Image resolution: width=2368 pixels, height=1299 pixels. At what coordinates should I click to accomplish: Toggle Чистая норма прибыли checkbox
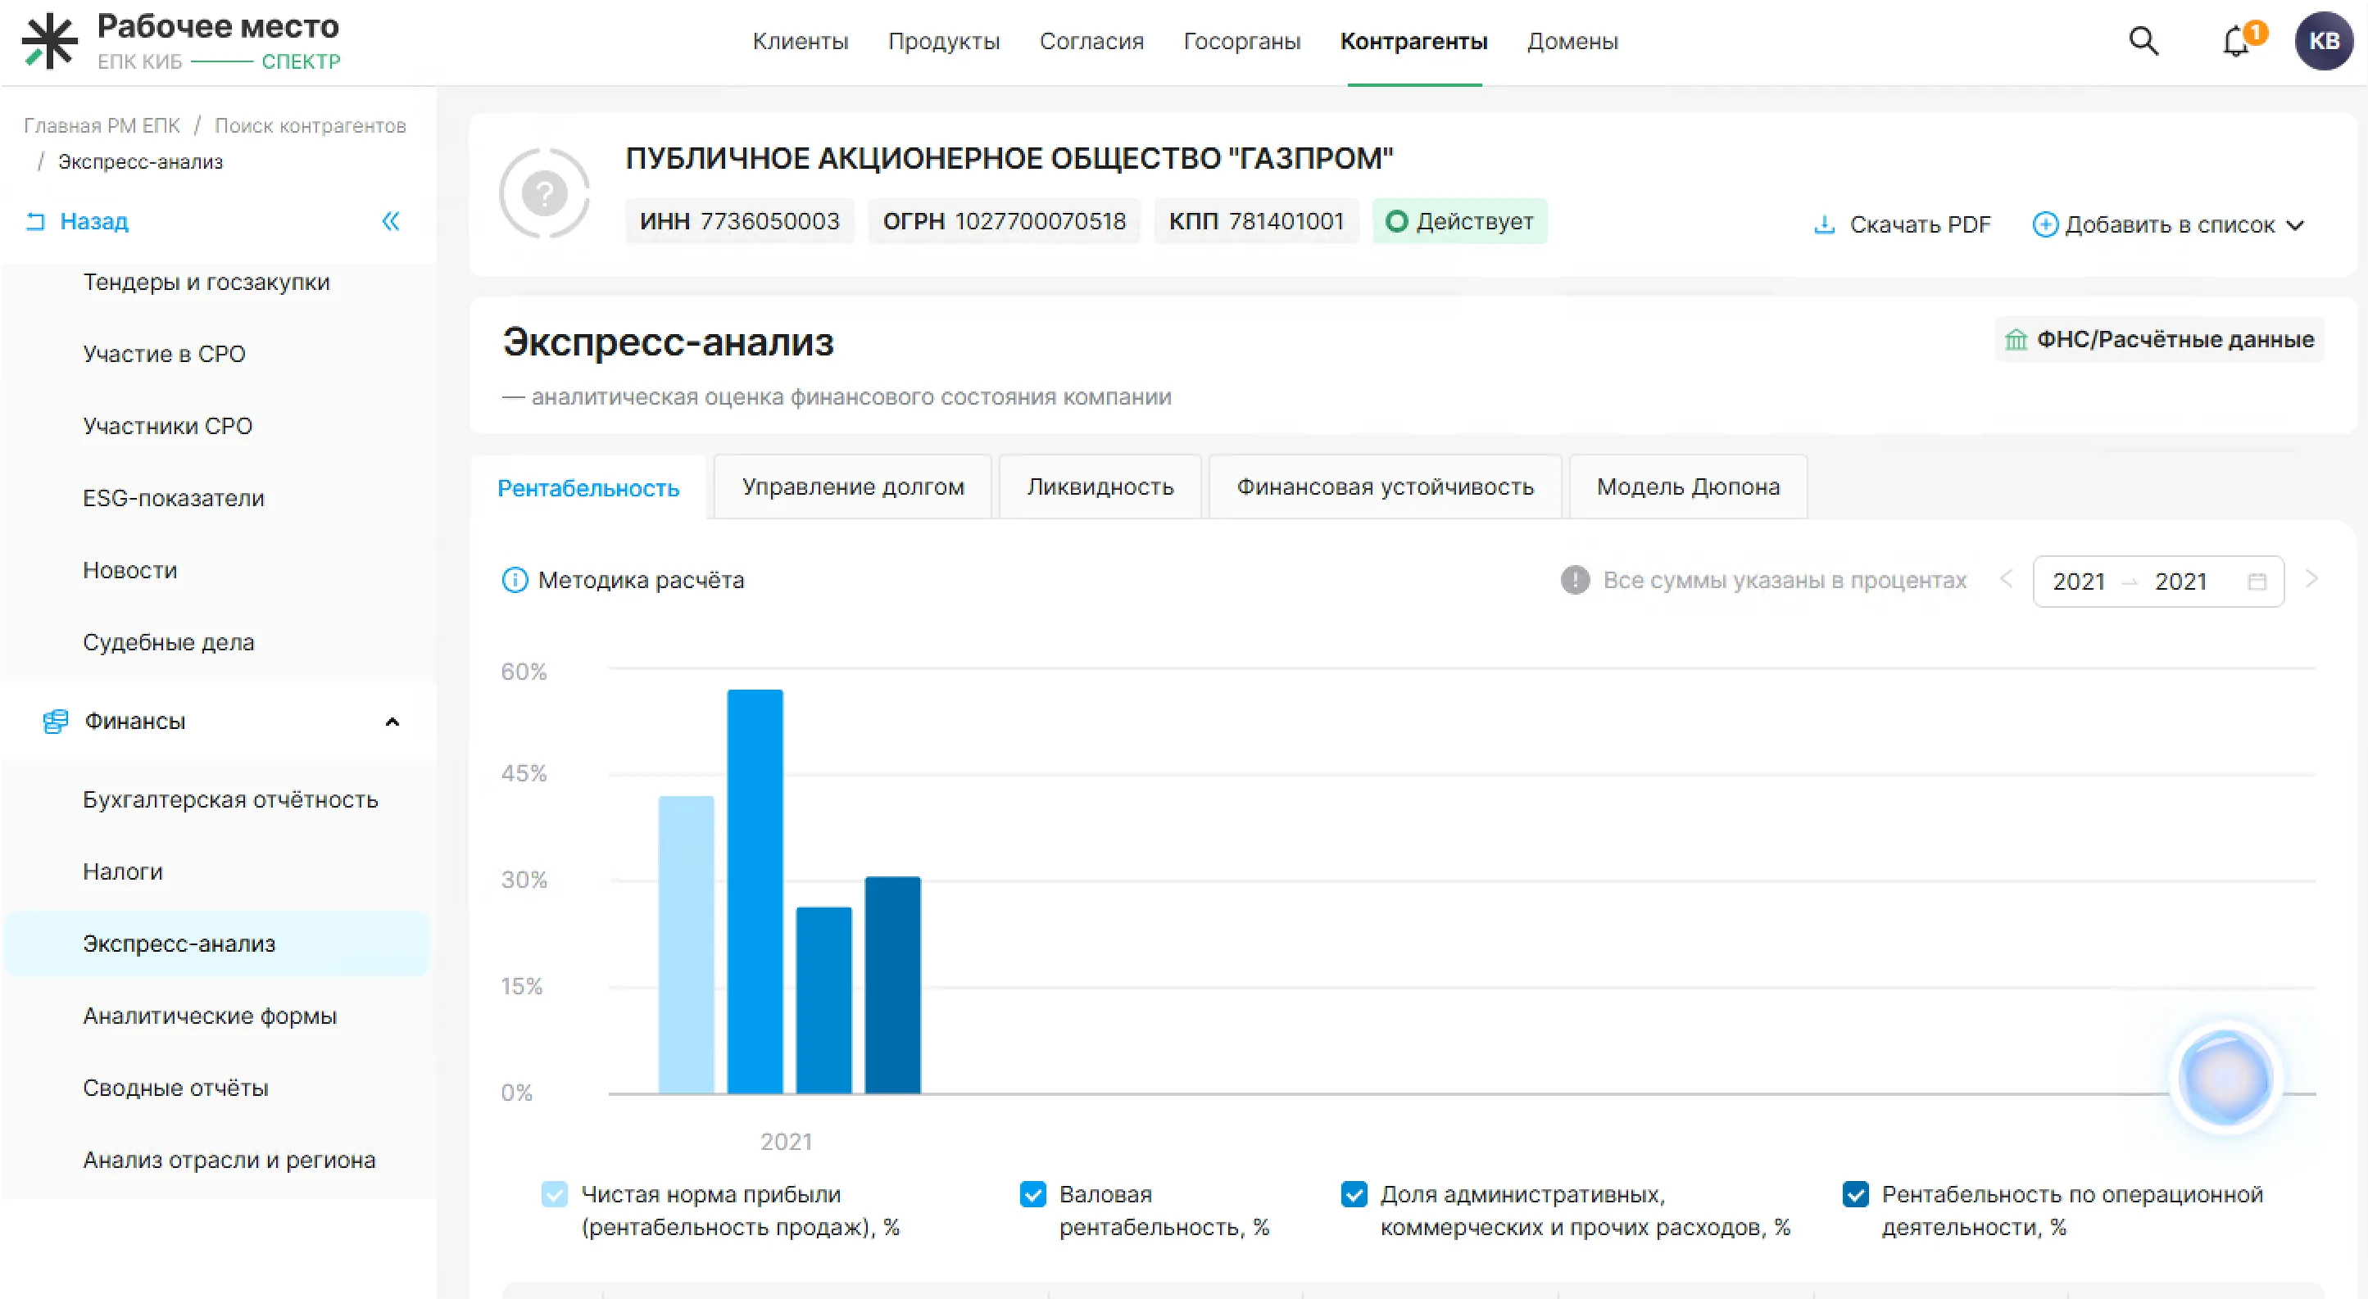pyautogui.click(x=555, y=1194)
